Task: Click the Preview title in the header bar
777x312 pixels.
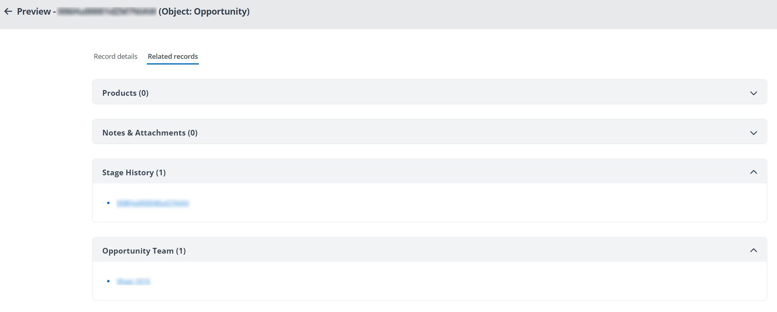Action: (x=34, y=11)
